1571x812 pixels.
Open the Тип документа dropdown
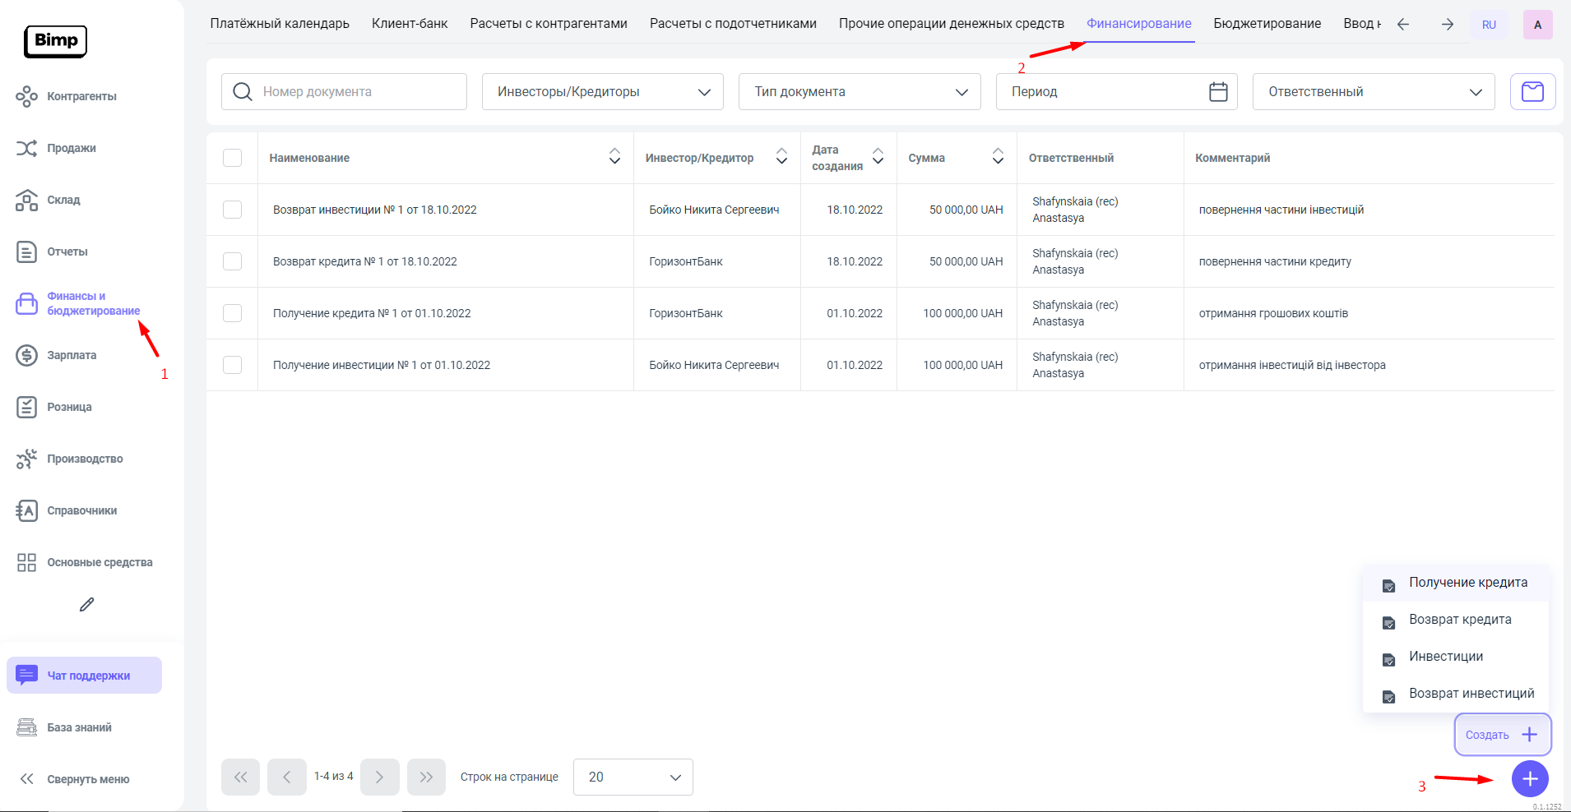click(x=859, y=91)
